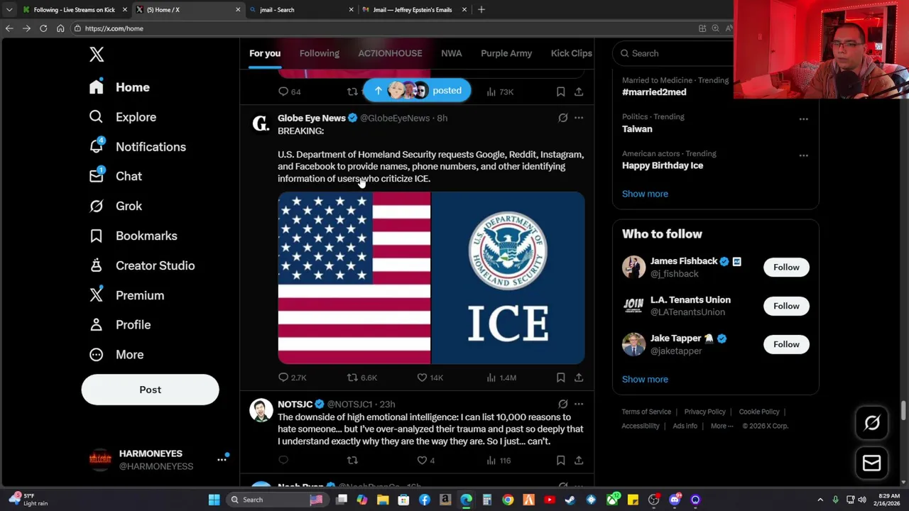
Task: Expand browser tab search dropdown
Action: coord(9,10)
